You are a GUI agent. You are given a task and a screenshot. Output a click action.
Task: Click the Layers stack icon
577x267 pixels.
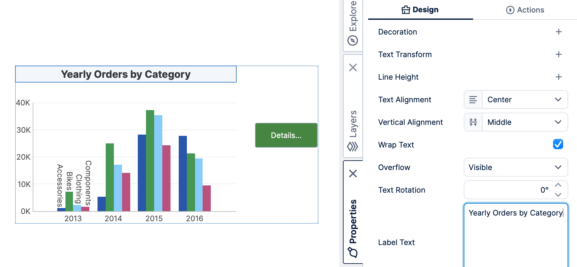coord(353,147)
